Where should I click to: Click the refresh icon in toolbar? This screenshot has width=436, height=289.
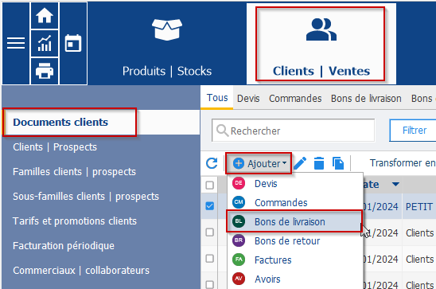[x=212, y=163]
